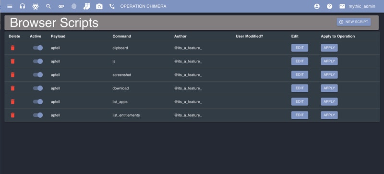This screenshot has height=174, width=384.
Task: Click the Operation Chimera title
Action: (x=143, y=6)
